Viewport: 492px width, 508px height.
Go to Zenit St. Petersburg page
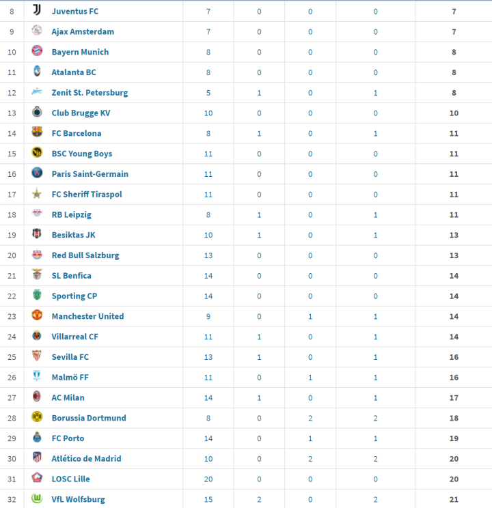pos(90,93)
